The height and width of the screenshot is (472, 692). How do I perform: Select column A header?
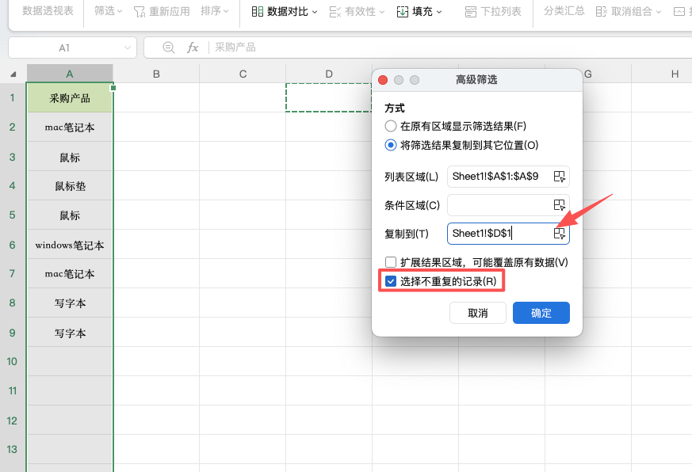(x=70, y=74)
